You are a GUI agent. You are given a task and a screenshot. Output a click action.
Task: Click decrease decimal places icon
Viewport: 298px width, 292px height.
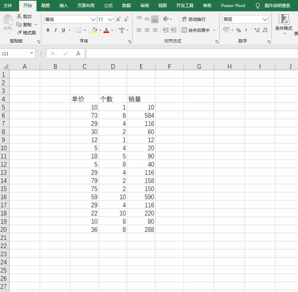(265, 30)
